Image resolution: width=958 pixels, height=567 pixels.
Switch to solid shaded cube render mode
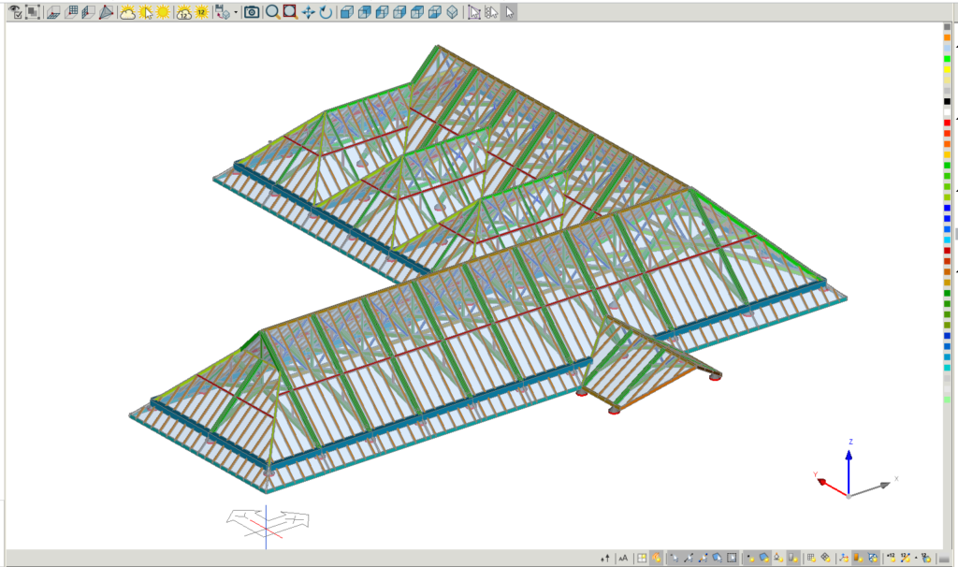click(346, 12)
